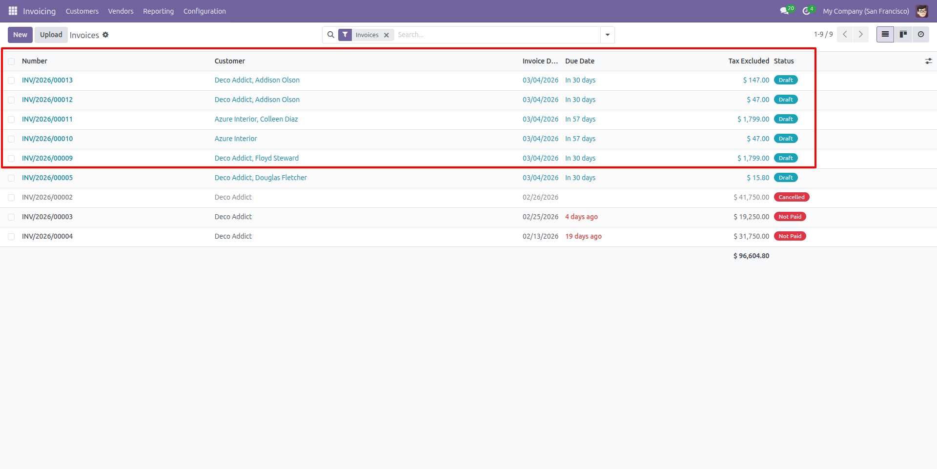The height and width of the screenshot is (469, 937).
Task: Click the '4 days ago' due date
Action: pos(581,217)
